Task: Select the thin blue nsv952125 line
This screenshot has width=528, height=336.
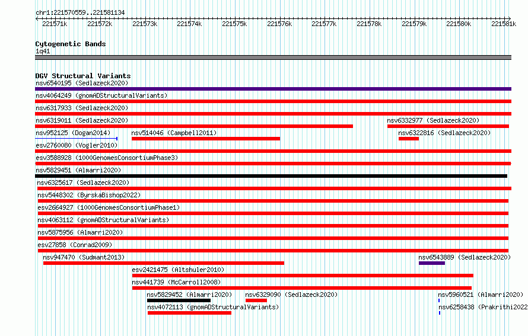Action: point(76,139)
